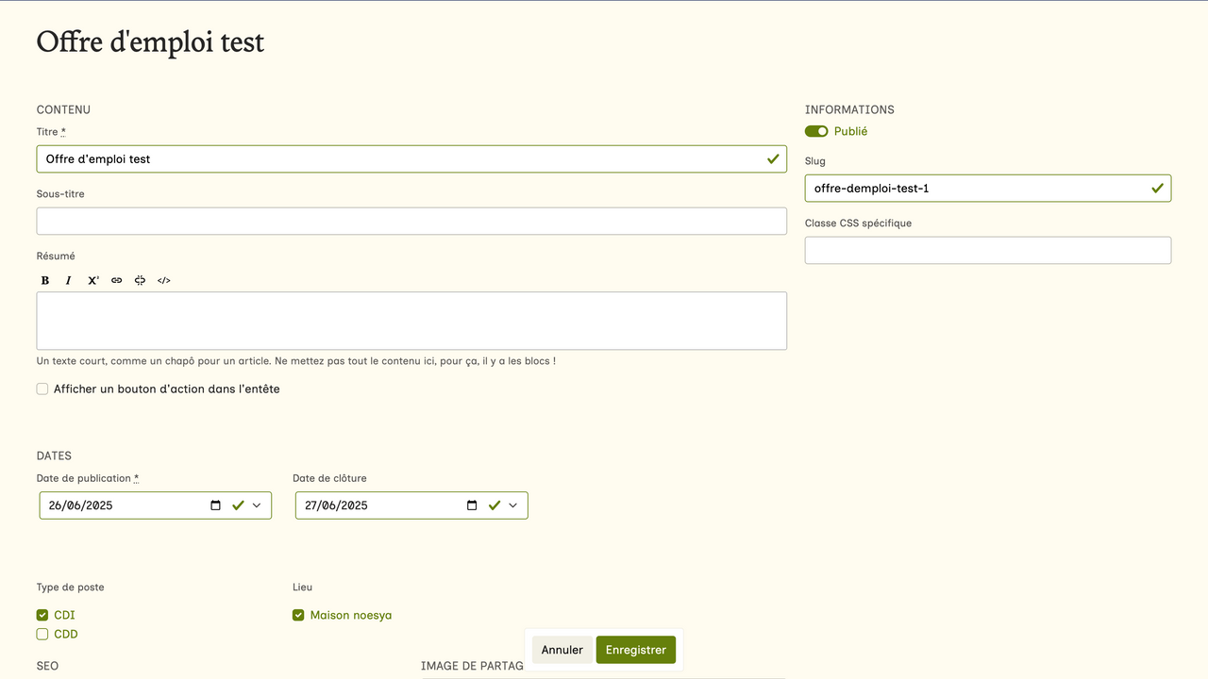Image resolution: width=1208 pixels, height=679 pixels.
Task: Check 'Afficher un bouton d'action dans l'entête'
Action: (x=42, y=389)
